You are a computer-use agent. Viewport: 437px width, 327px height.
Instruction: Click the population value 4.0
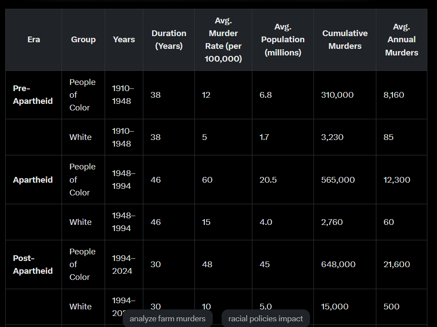click(x=266, y=222)
